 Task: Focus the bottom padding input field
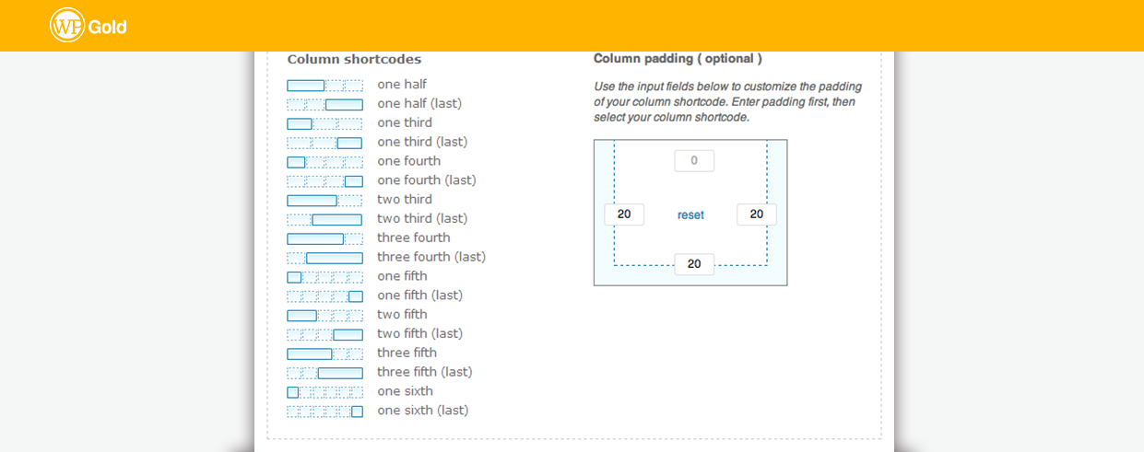[694, 264]
